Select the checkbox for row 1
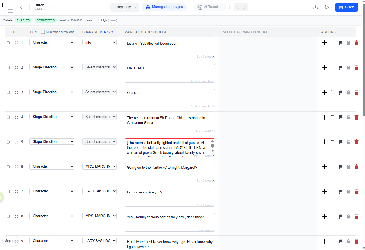Screen dimensions: 365x250 8,43
